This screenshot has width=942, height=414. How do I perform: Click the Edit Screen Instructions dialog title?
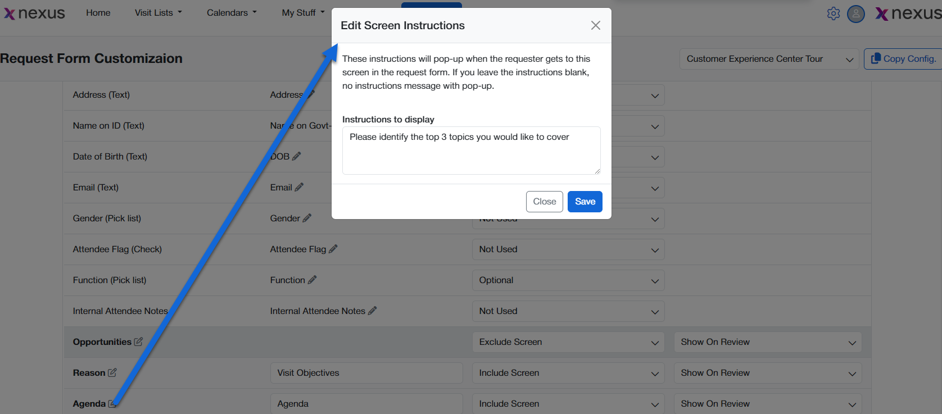(402, 25)
